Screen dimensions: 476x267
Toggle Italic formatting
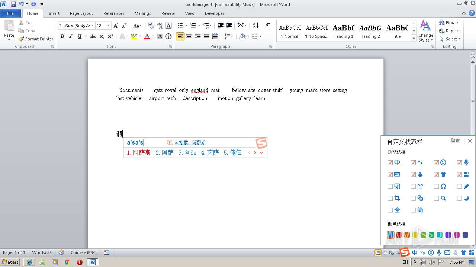click(x=71, y=36)
